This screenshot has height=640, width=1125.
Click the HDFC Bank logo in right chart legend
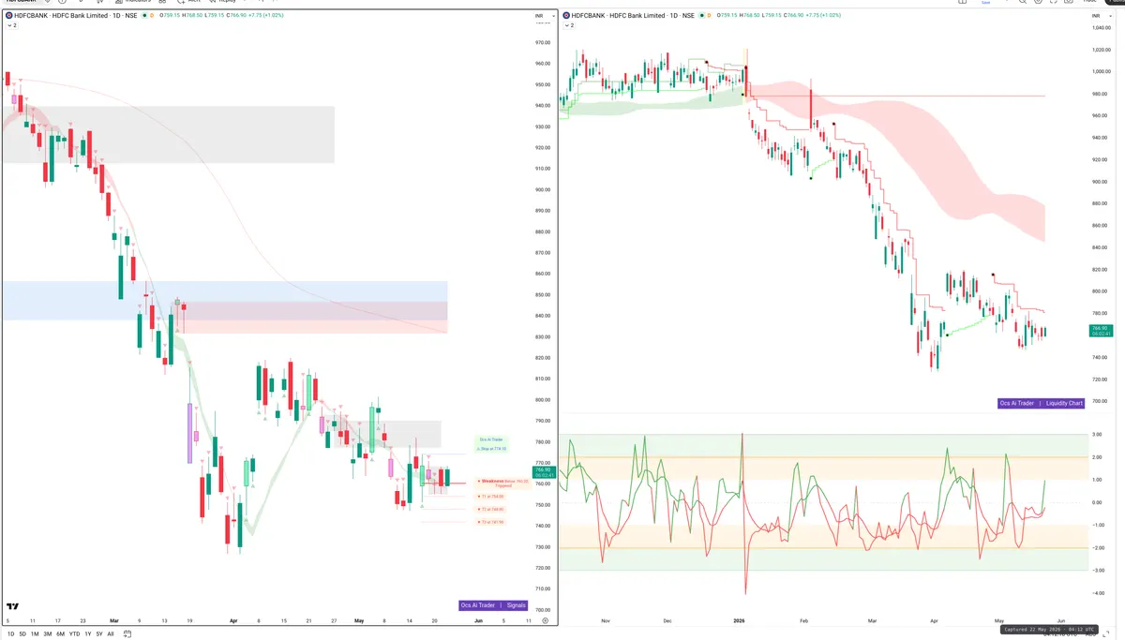tap(566, 17)
